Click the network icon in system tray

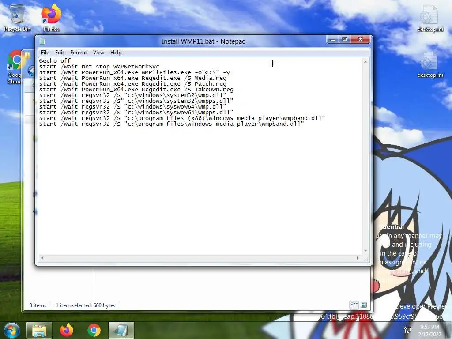pos(407,330)
